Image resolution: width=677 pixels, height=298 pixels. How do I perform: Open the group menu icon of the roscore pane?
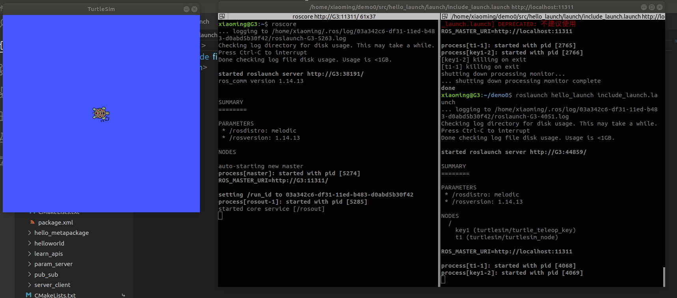click(222, 16)
